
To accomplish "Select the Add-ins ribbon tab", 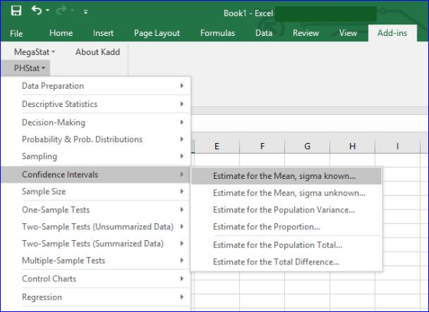I will pyautogui.click(x=392, y=33).
